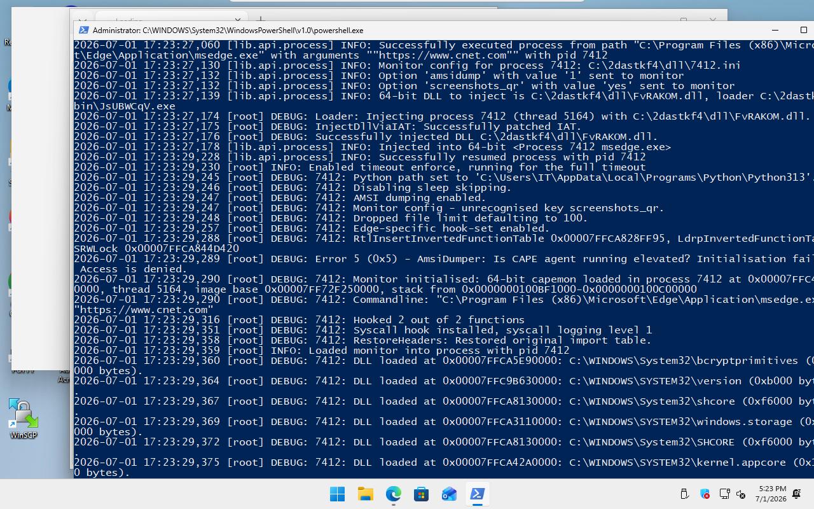
Task: Open the taskbar clock showing 5:23 PM
Action: (771, 494)
